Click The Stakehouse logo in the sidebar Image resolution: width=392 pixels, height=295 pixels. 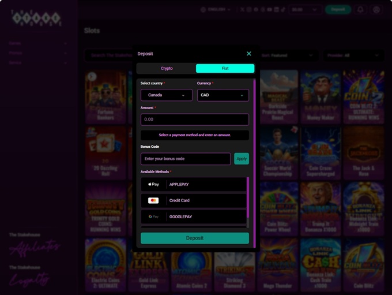point(36,18)
